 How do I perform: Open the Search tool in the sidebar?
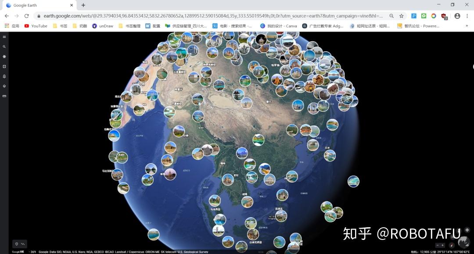point(4,47)
